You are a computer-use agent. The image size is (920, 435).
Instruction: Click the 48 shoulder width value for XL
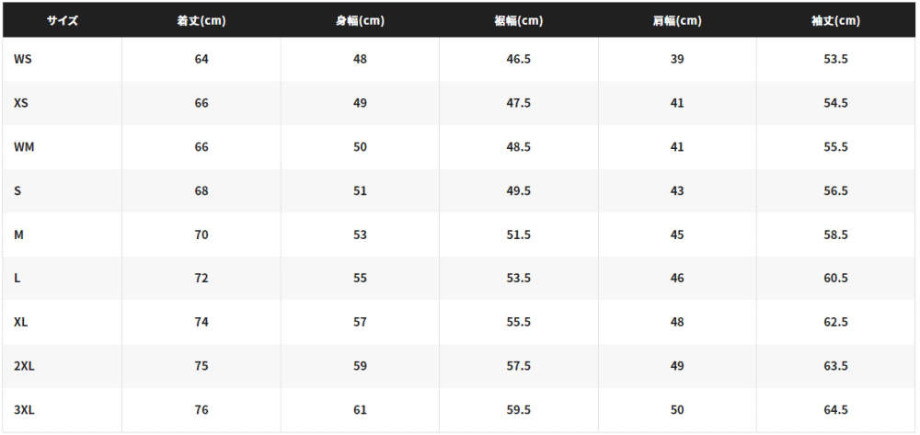(x=677, y=323)
